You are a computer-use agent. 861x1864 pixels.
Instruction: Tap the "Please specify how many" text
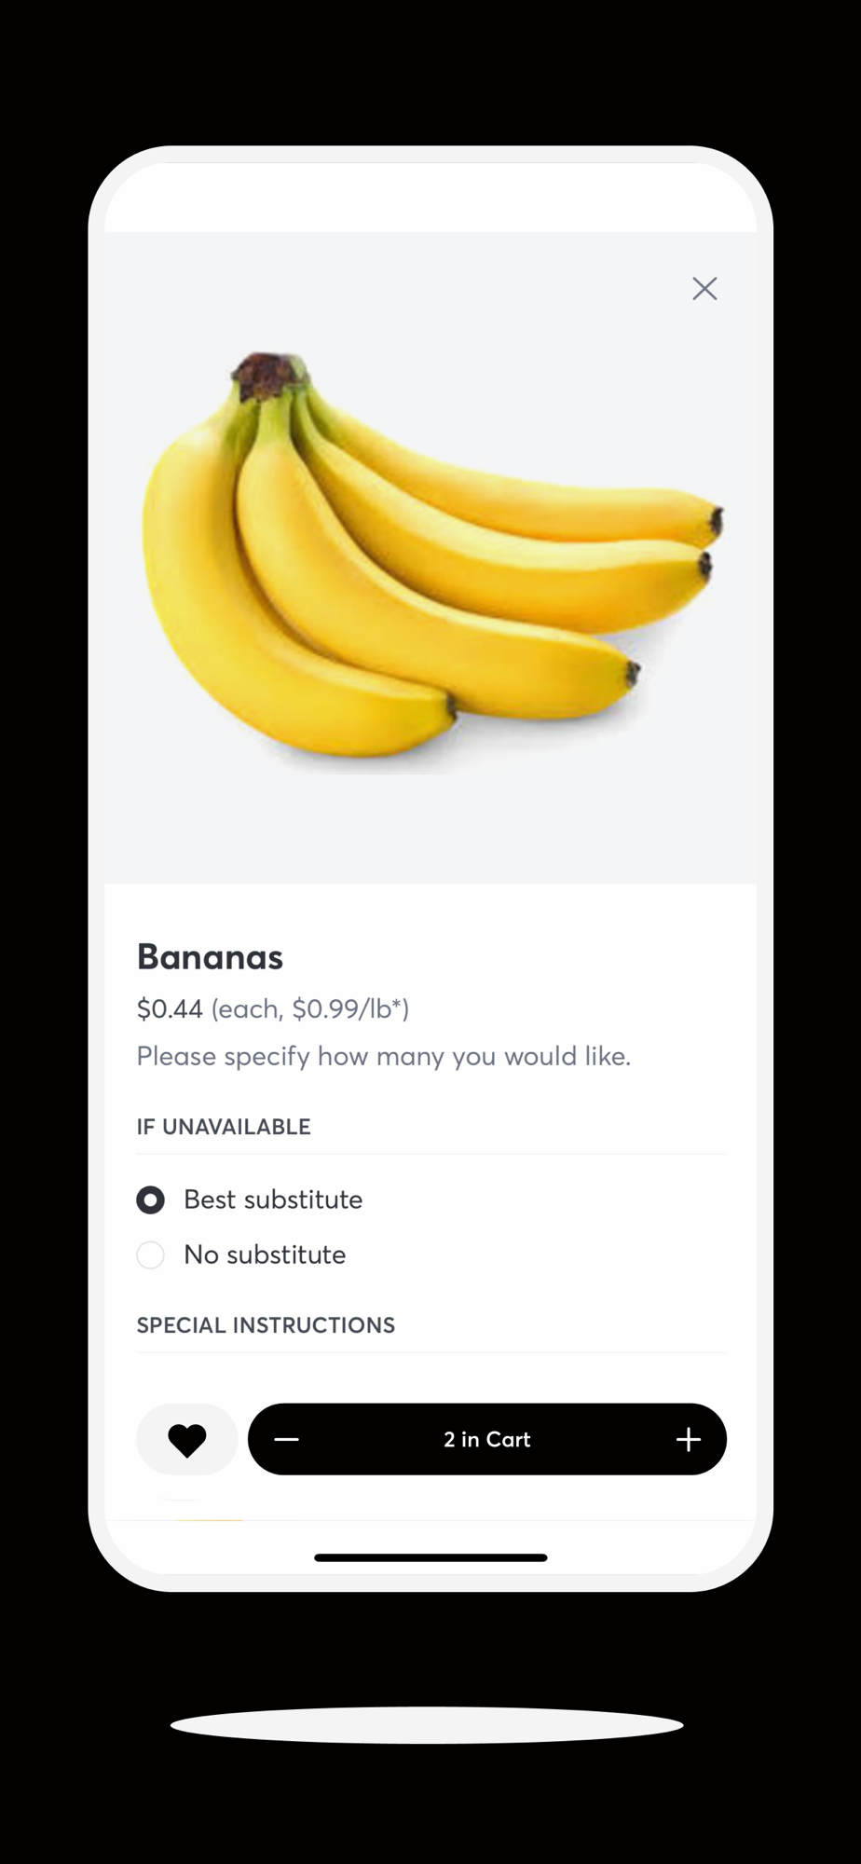click(383, 1056)
